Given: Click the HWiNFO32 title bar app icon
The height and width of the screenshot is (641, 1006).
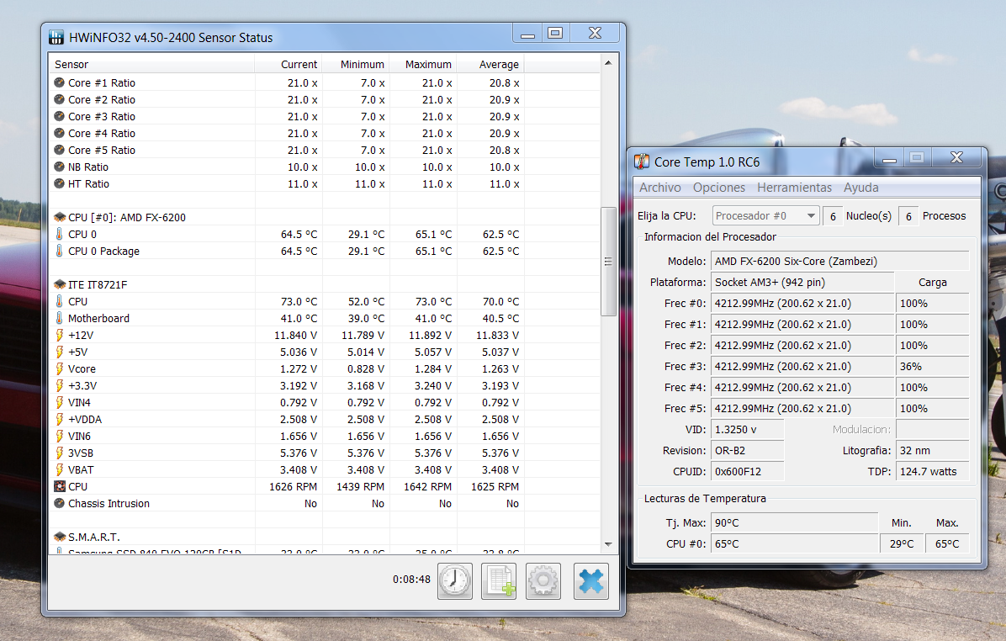Looking at the screenshot, I should pyautogui.click(x=56, y=37).
